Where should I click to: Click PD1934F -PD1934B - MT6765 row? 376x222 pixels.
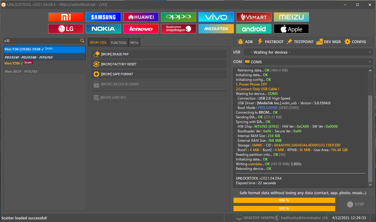[x=45, y=57]
